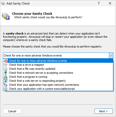
Task: Collapse the sanity check dropdown arrow
Action: (x=111, y=55)
